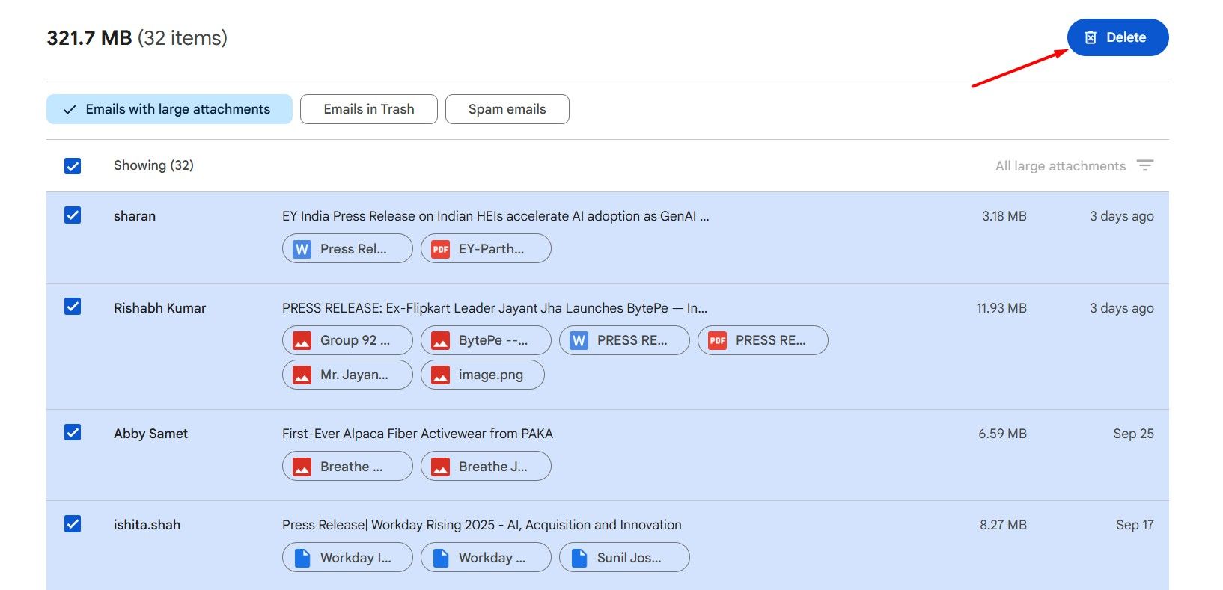Open the Group 92 image attachment
Image resolution: width=1223 pixels, height=590 pixels.
[x=347, y=340]
